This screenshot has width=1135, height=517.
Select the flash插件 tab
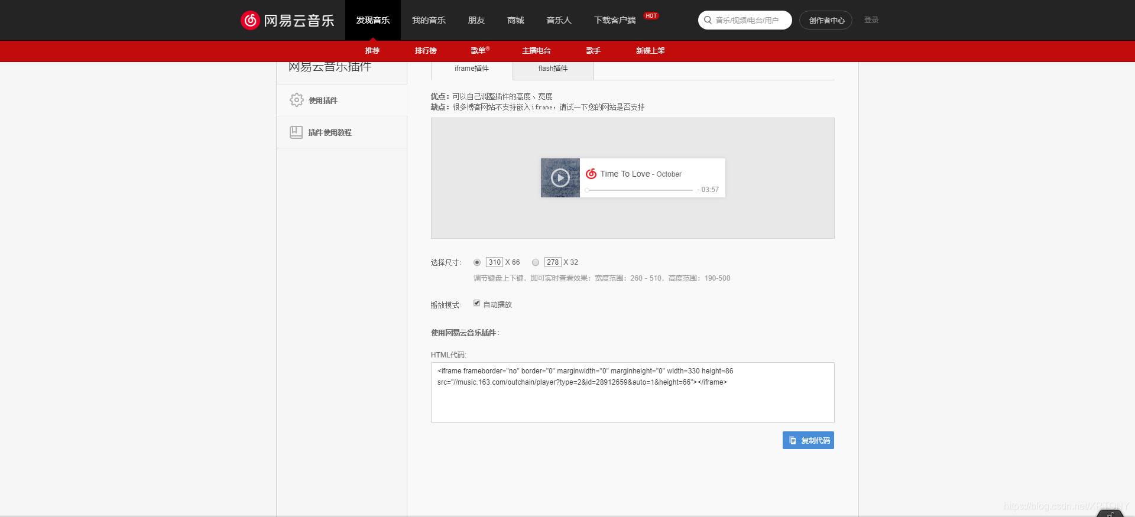coord(553,69)
